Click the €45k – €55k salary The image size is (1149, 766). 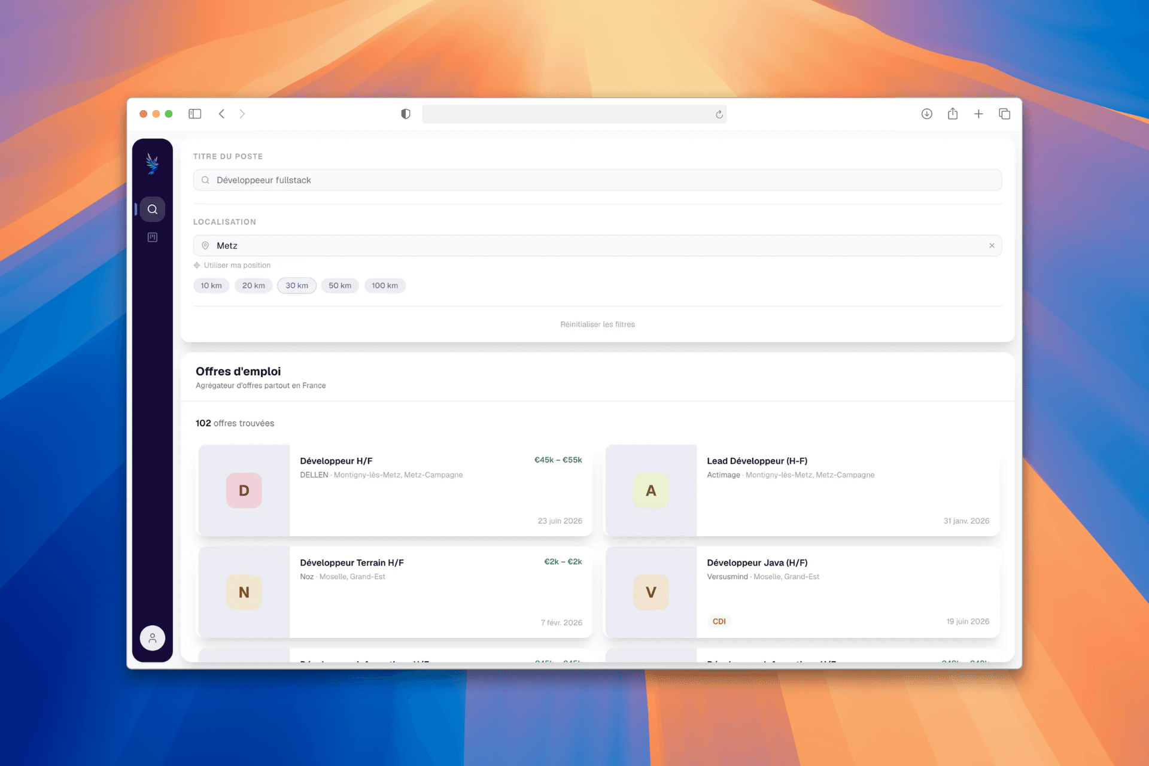point(558,460)
